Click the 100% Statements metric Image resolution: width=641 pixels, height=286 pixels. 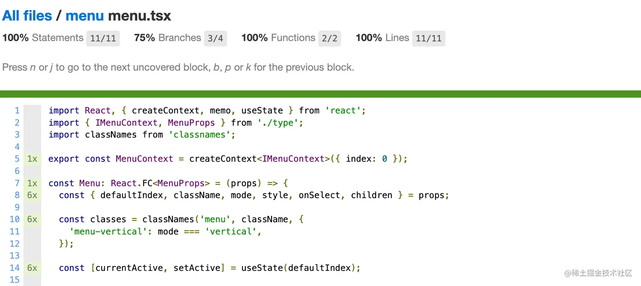tap(43, 38)
